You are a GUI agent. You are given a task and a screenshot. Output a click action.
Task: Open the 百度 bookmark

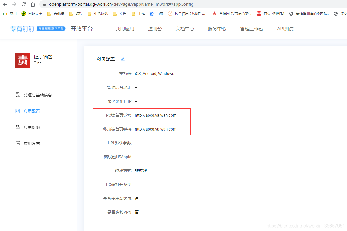[156, 14]
